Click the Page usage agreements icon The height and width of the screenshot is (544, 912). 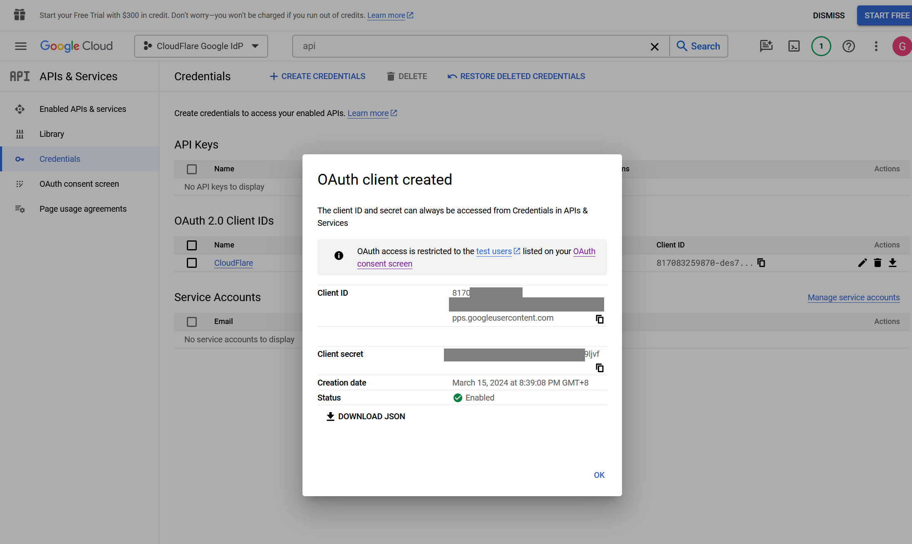click(x=20, y=209)
